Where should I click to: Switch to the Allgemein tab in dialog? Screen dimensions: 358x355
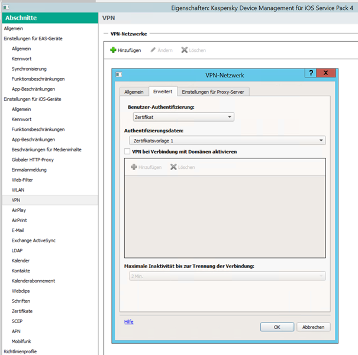coord(133,92)
